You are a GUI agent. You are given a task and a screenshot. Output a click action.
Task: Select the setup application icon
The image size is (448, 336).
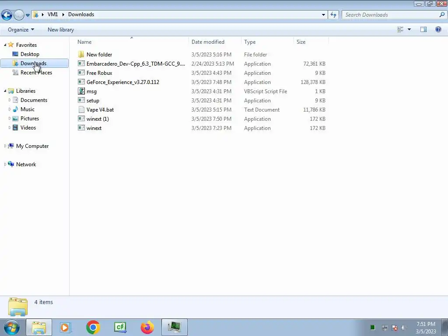[81, 100]
